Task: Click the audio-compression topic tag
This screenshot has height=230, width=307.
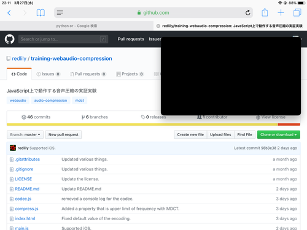Action: [x=50, y=101]
